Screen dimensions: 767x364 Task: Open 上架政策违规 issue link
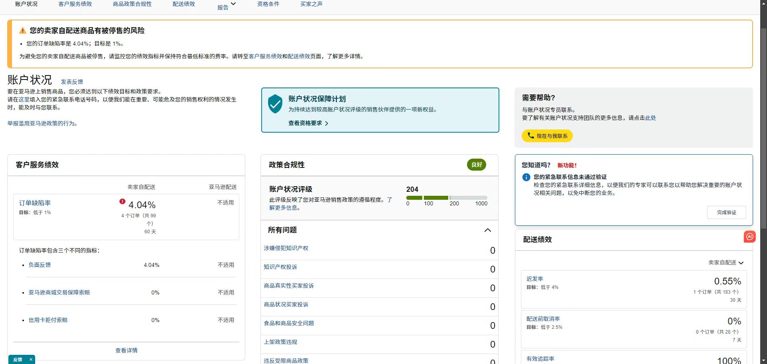280,342
